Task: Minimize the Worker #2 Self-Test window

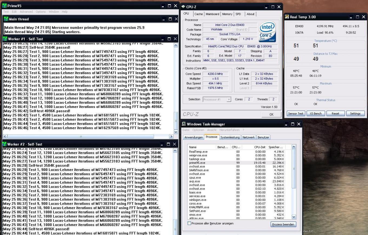Action: (x=162, y=144)
